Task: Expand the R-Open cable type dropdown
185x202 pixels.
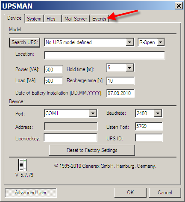Action: 161,42
